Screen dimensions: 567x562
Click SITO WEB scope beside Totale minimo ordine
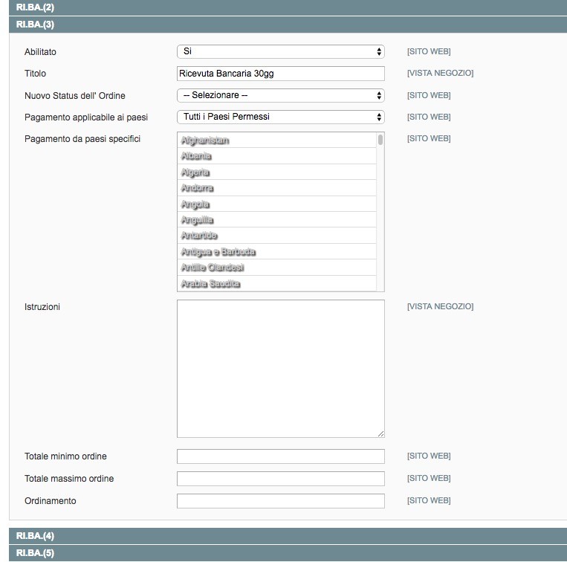(x=429, y=456)
